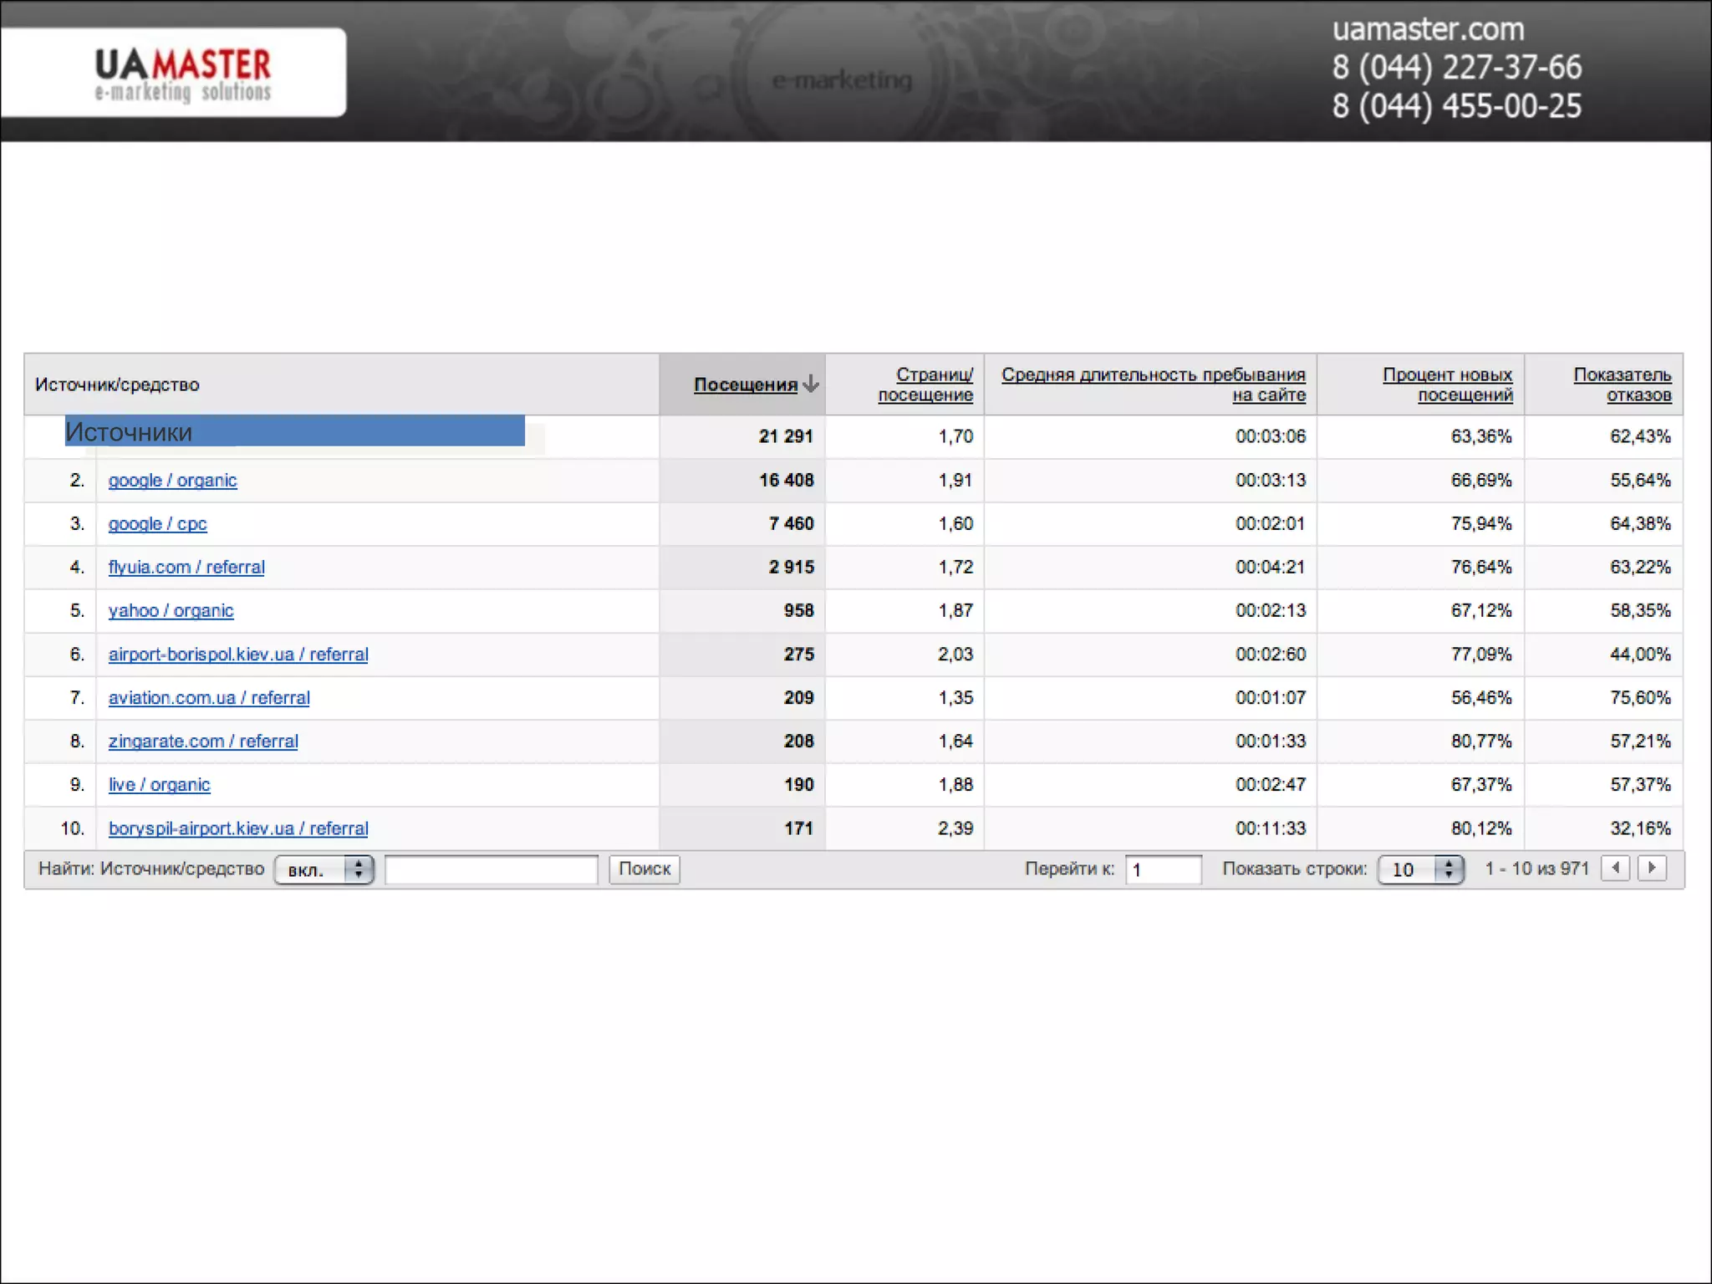Open the rows-to-show dropdown showing 10
Image resolution: width=1712 pixels, height=1284 pixels.
pyautogui.click(x=1420, y=869)
